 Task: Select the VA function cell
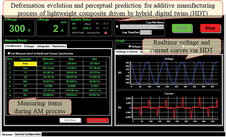25,77
